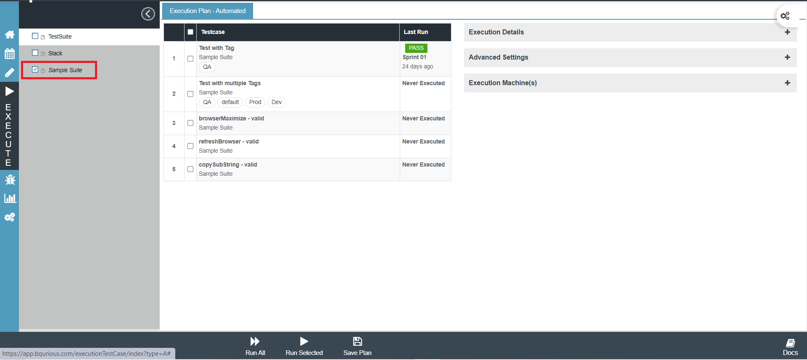Viewport: 807px width, 360px height.
Task: Click the Execution Machine(s) heading
Action: coord(503,83)
